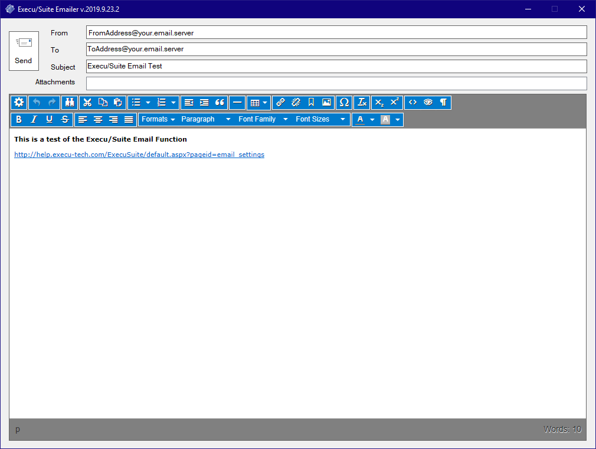Redo the last edit

click(52, 102)
